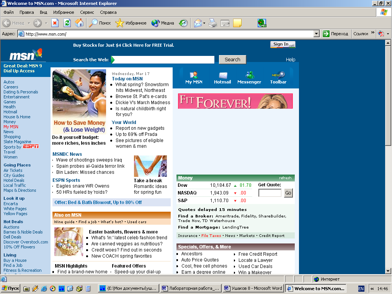392x294 pixels.
Task: Refresh the page with green arrows icon
Action: [x=67, y=23]
